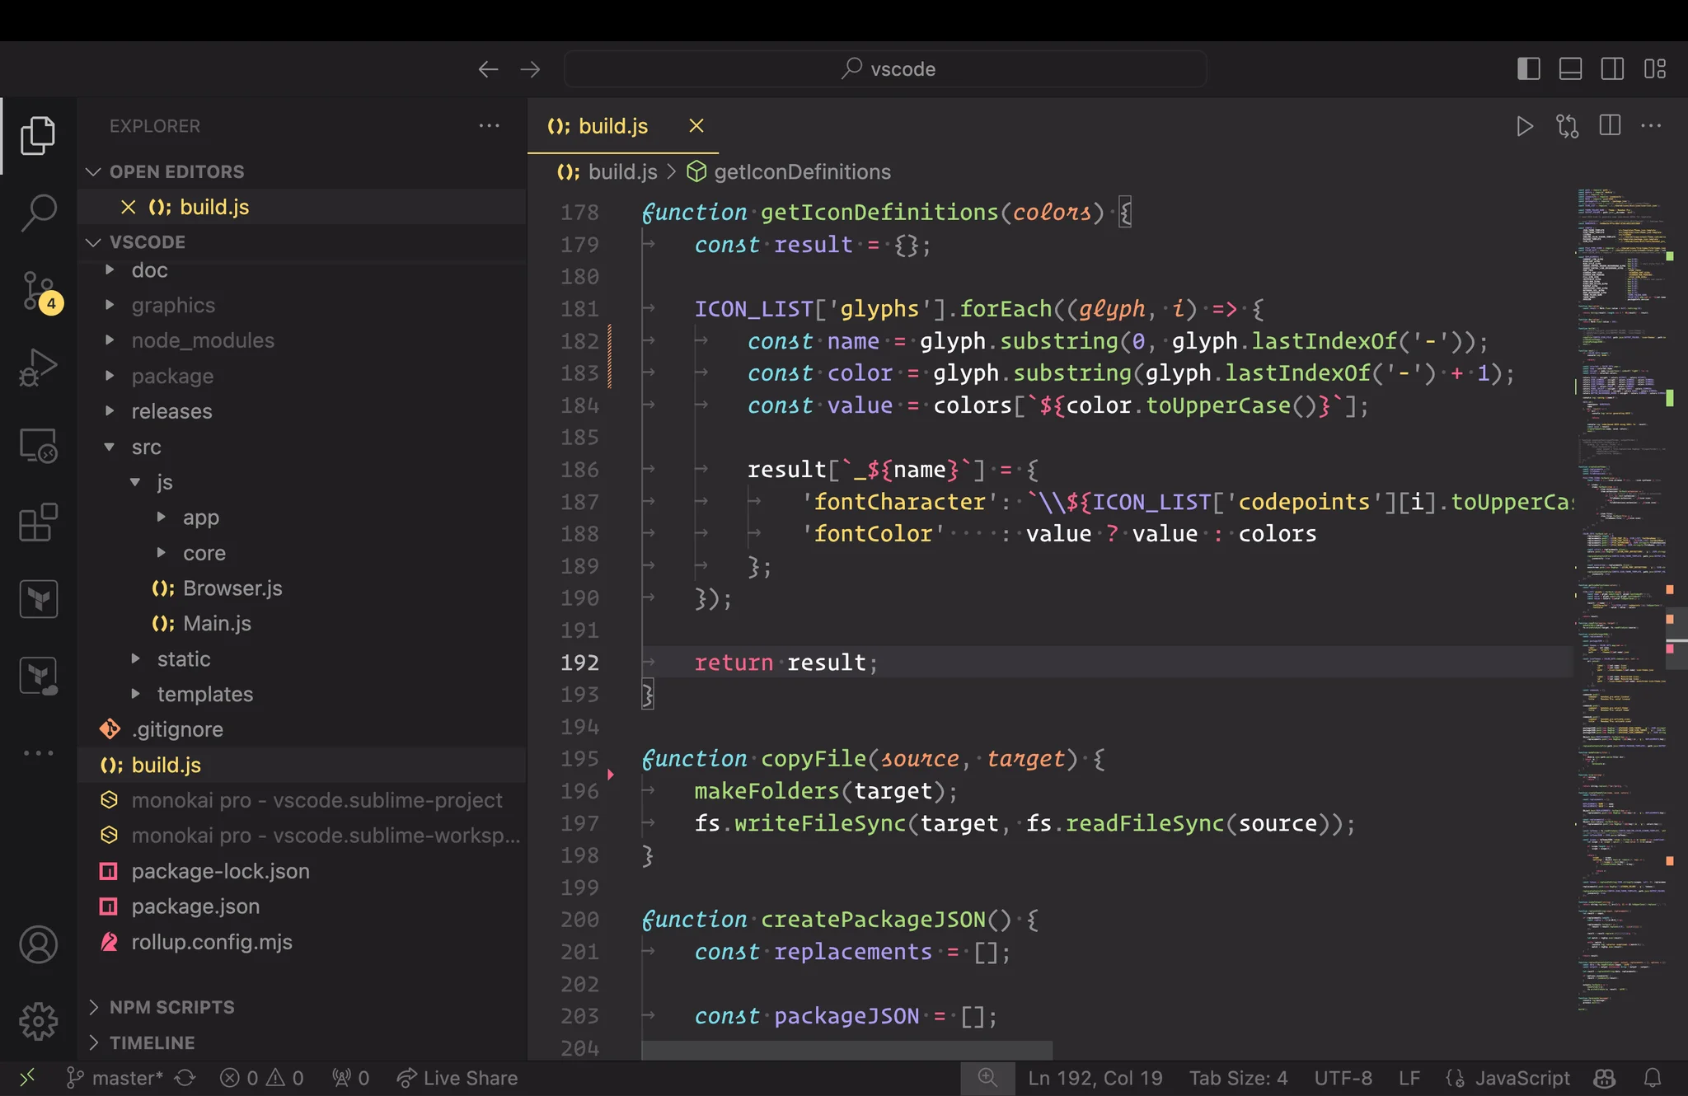Click Live Share in status bar
This screenshot has width=1688, height=1096.
(x=457, y=1078)
